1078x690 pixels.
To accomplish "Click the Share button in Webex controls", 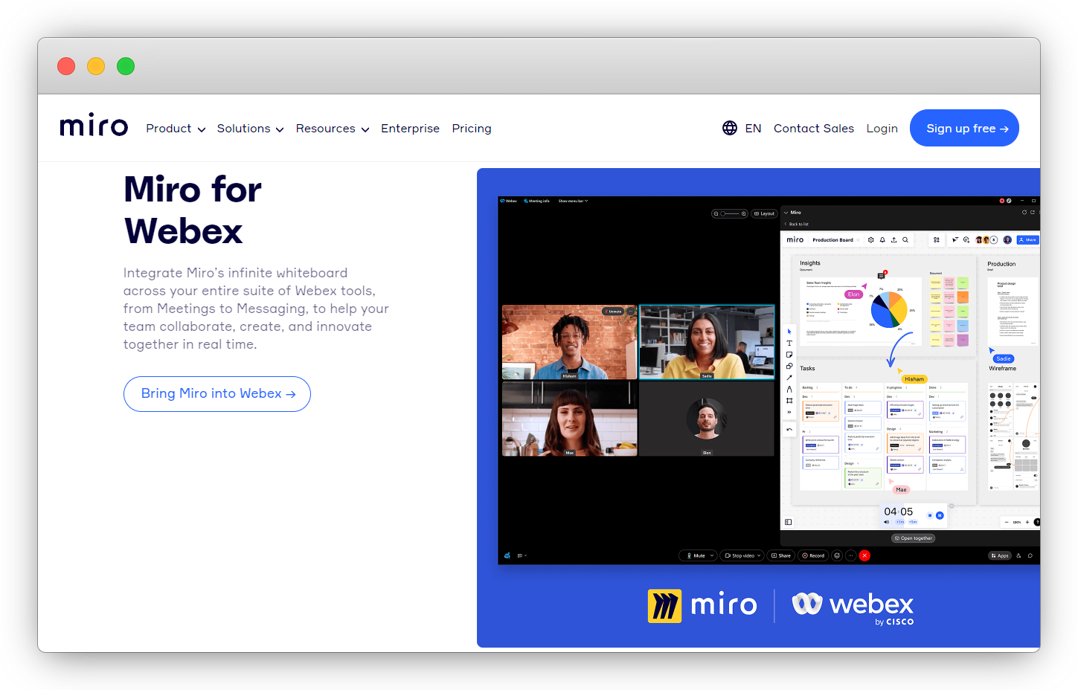I will point(781,555).
